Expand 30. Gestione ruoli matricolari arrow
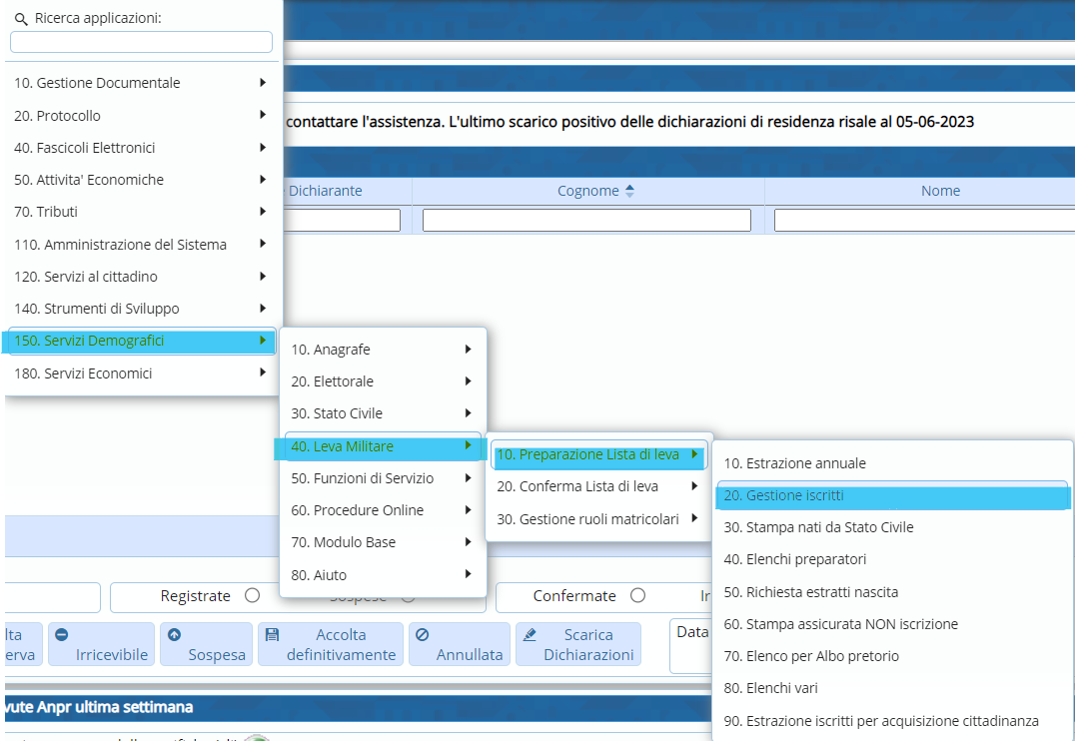1075x741 pixels. (693, 518)
